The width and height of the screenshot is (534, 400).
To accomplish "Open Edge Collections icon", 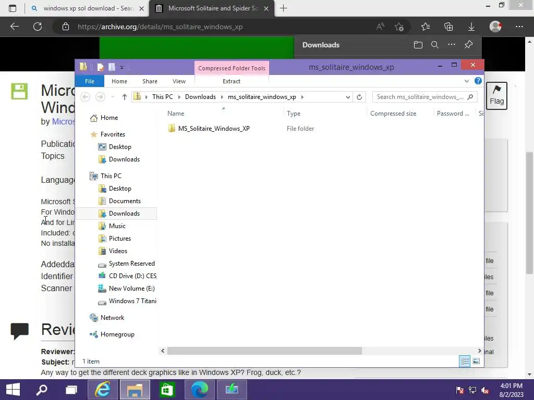I will pos(448,27).
